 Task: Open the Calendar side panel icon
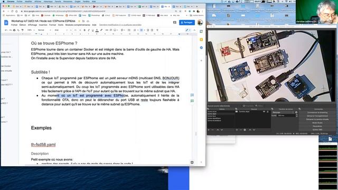coord(201,32)
